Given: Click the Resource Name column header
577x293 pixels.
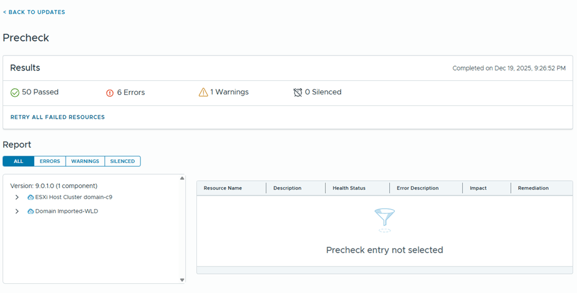Looking at the screenshot, I should 223,188.
